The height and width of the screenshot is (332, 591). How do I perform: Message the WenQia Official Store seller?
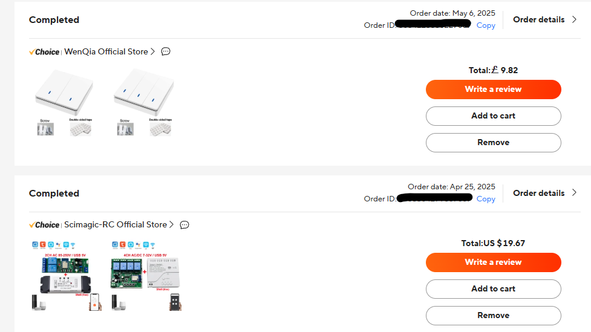tap(166, 51)
